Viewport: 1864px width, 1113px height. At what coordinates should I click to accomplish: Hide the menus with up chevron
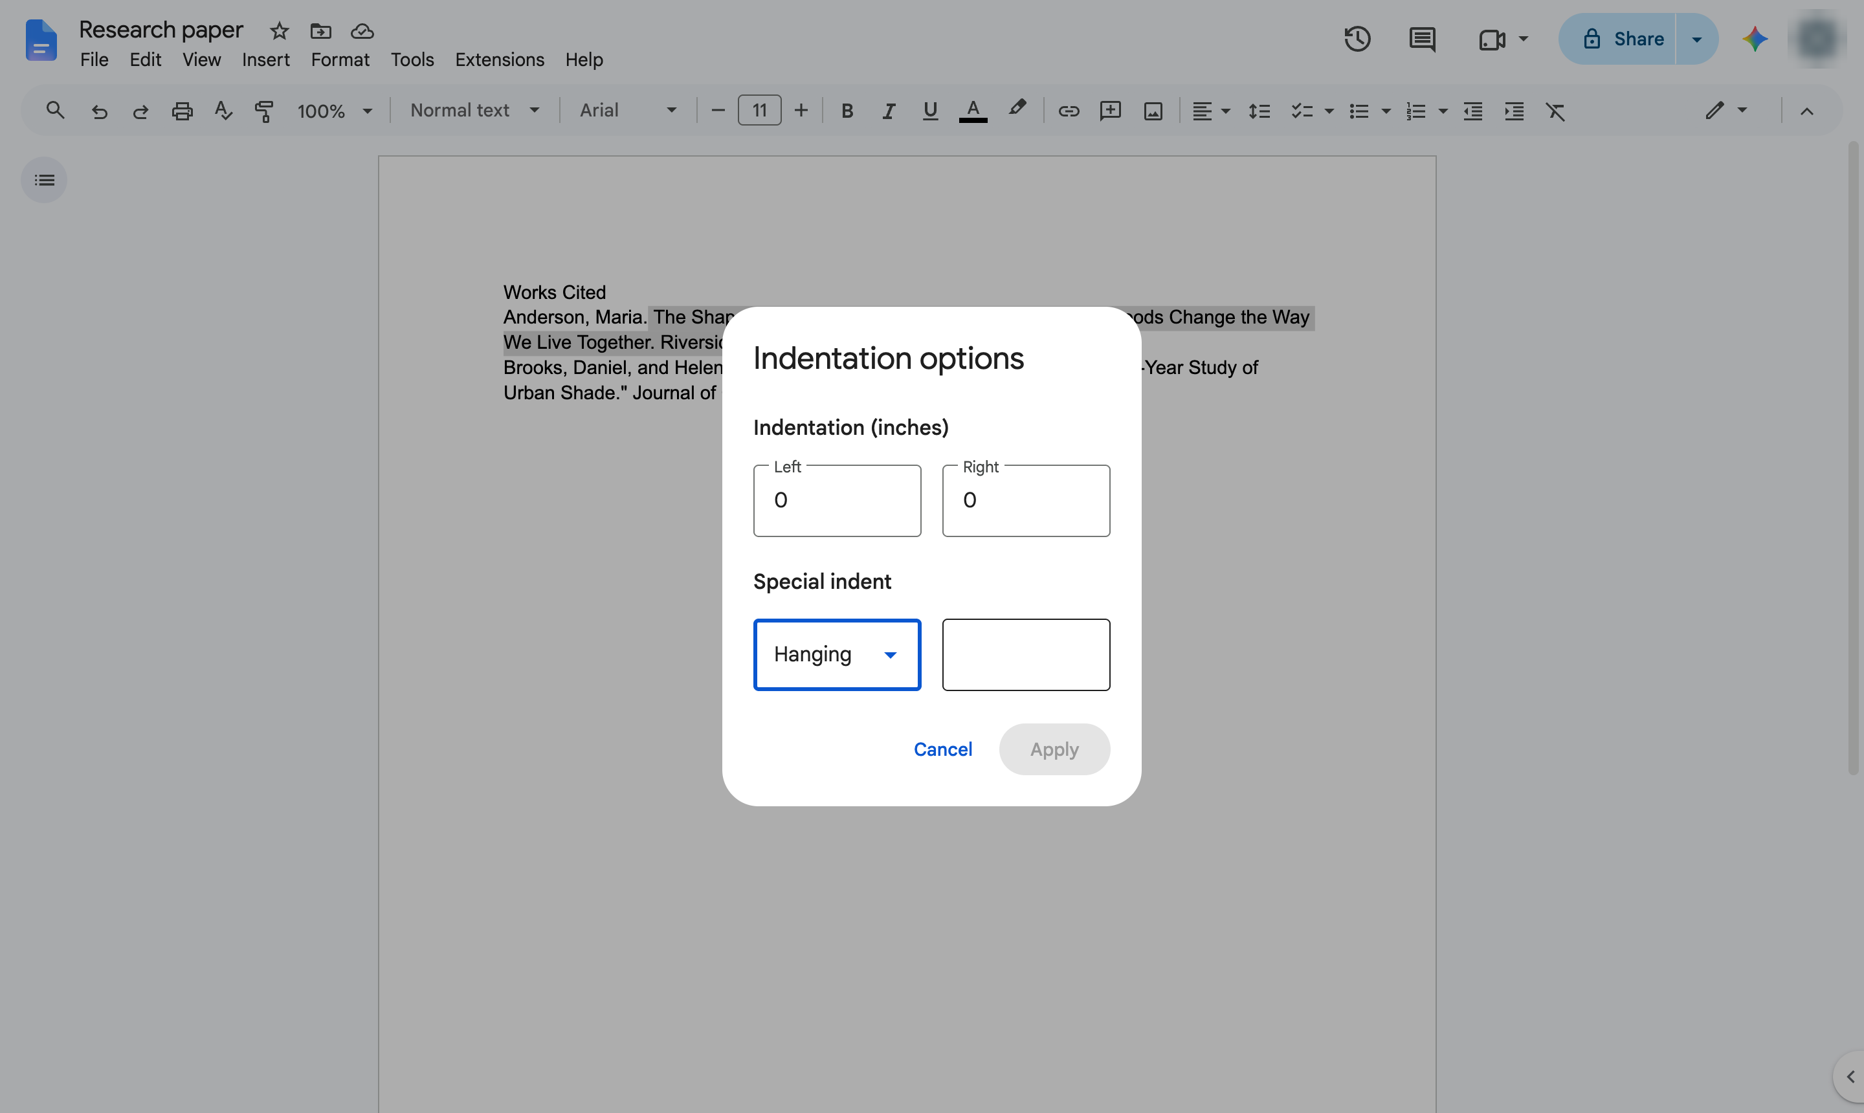click(x=1807, y=111)
